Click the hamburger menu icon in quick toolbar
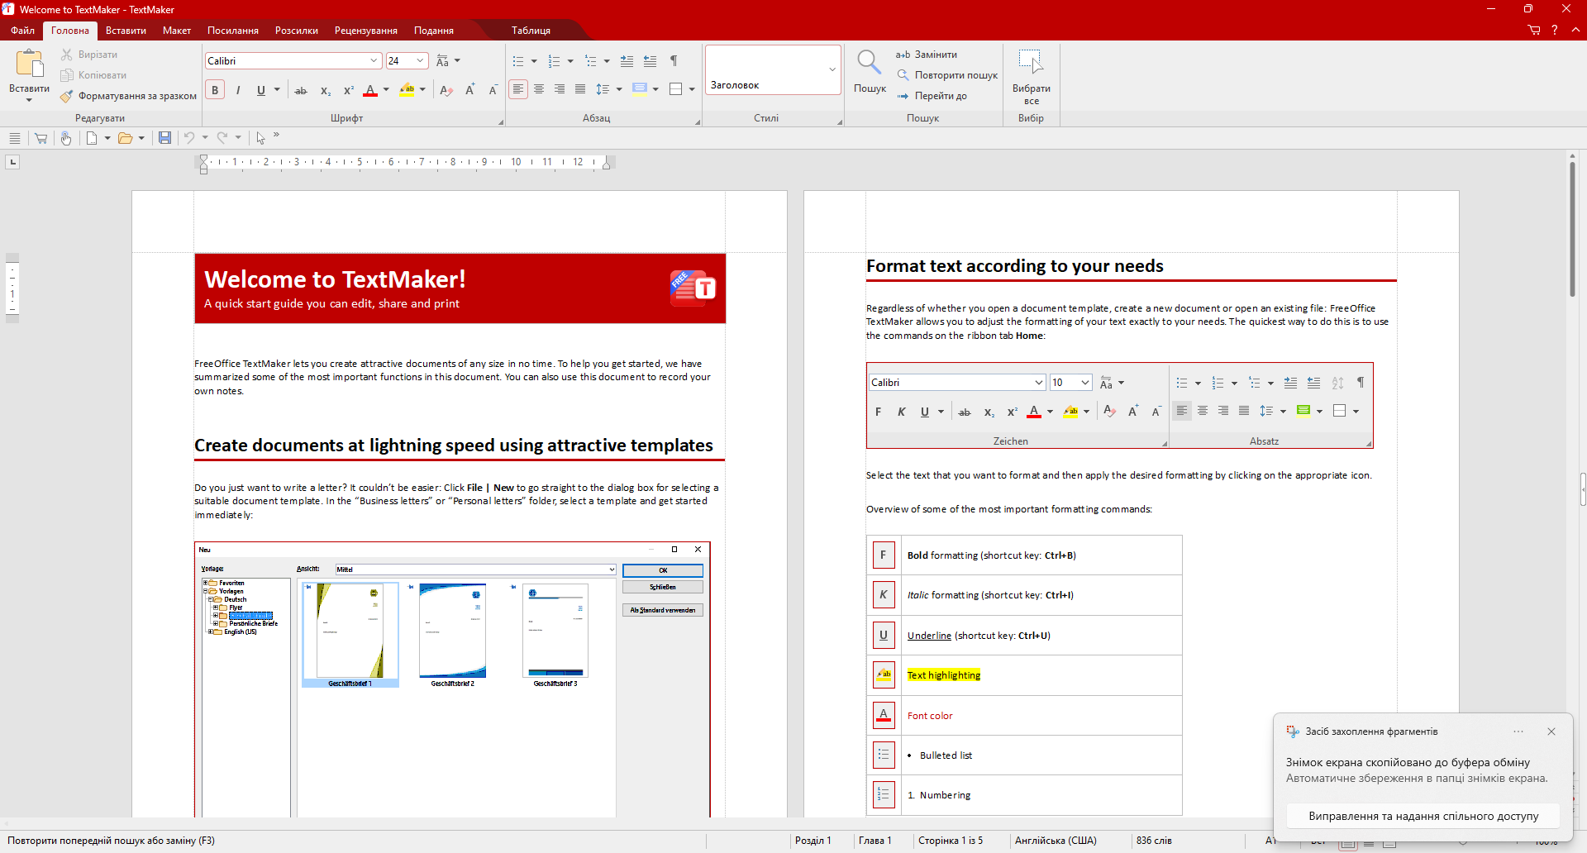This screenshot has height=853, width=1587. pos(14,138)
